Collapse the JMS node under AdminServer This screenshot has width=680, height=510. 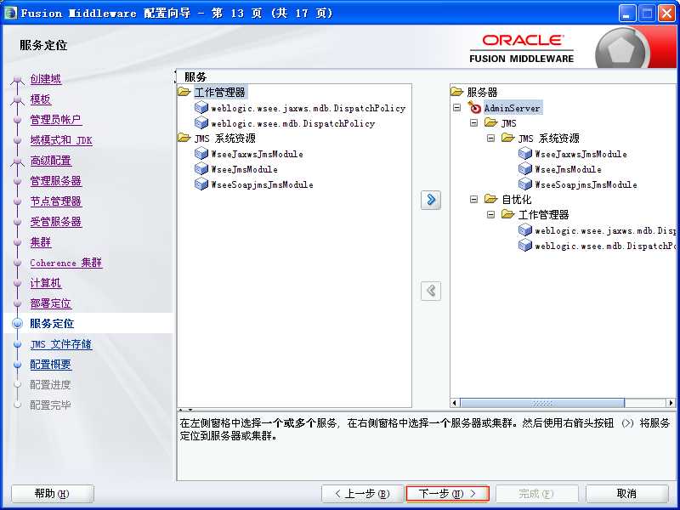(x=474, y=122)
